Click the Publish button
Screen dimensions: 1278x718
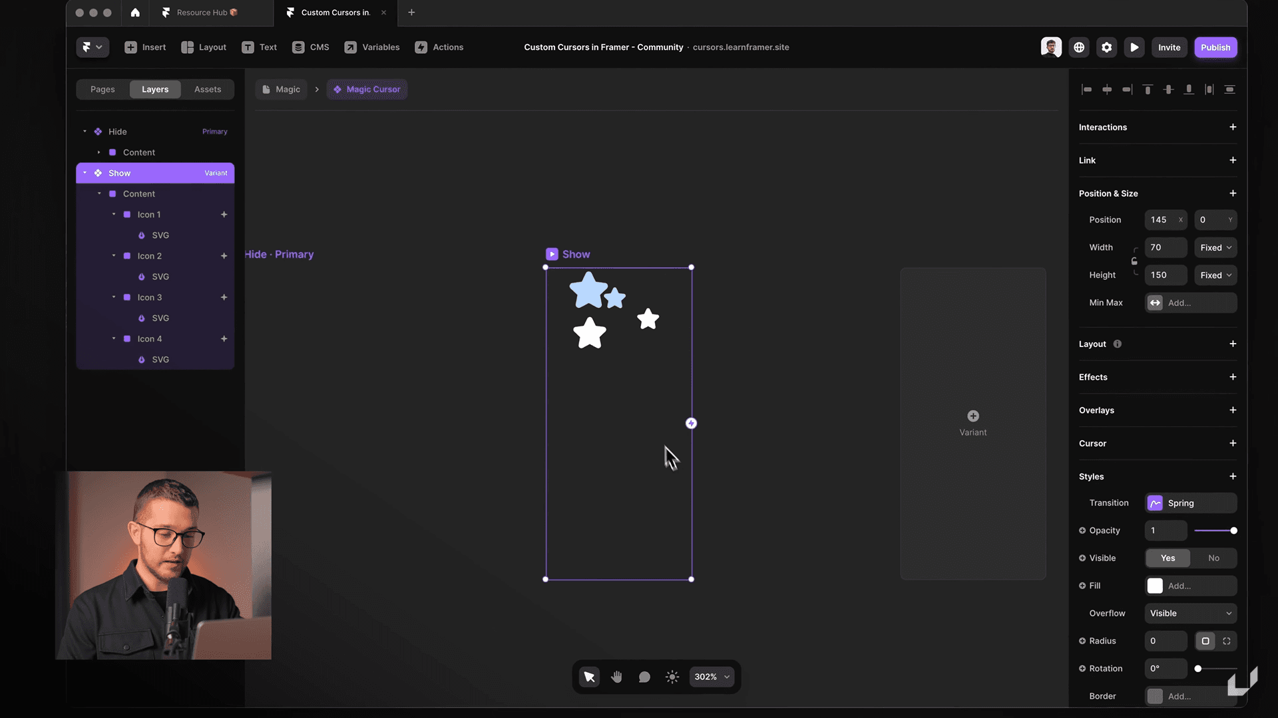(1215, 47)
